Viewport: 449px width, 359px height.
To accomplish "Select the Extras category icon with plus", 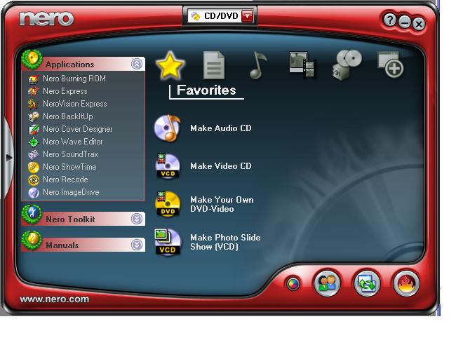I will (391, 65).
